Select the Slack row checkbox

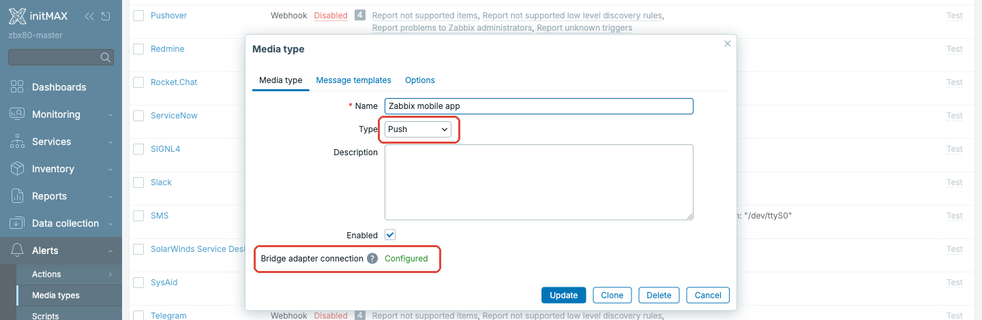(138, 182)
